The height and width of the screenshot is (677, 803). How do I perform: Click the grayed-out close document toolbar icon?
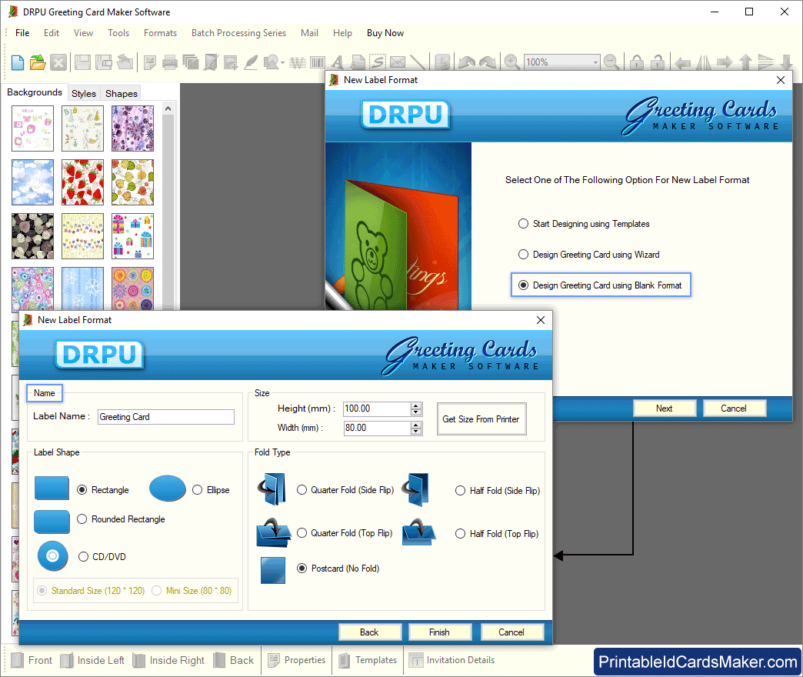pyautogui.click(x=58, y=62)
